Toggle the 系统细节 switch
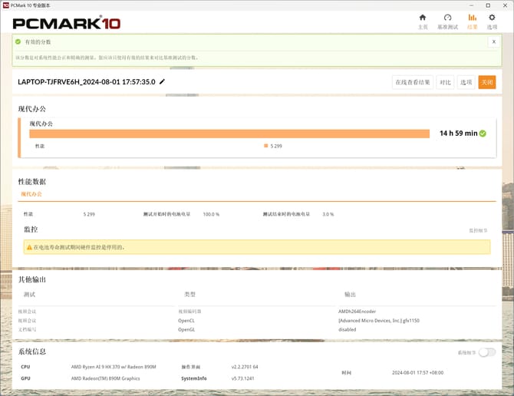Viewport: 514px width, 396px height. [x=486, y=352]
